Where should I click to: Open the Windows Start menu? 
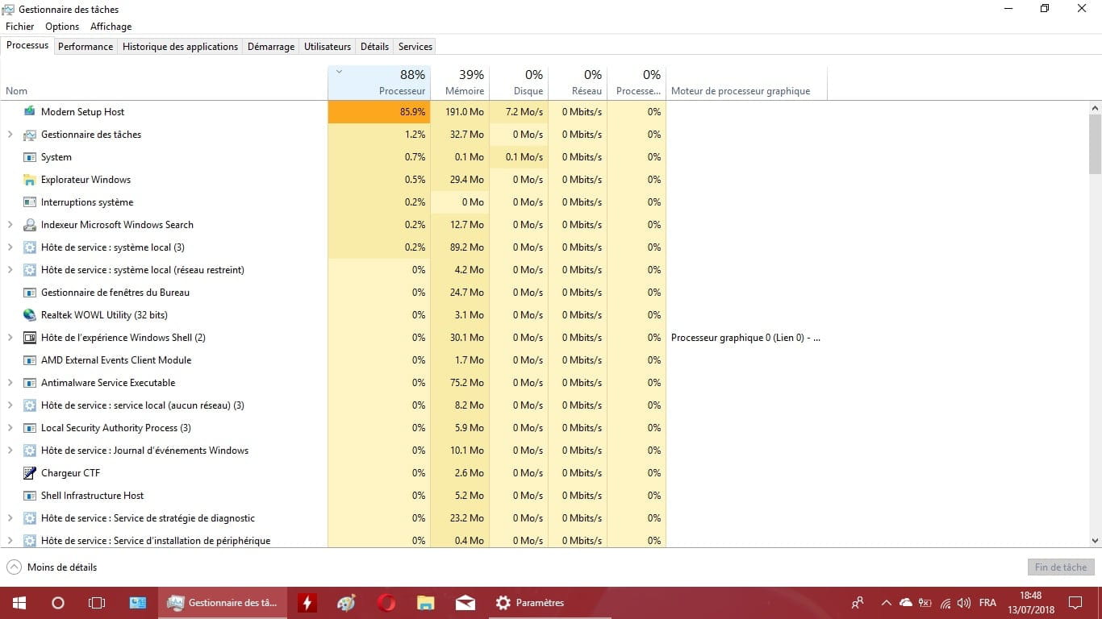[x=19, y=602]
